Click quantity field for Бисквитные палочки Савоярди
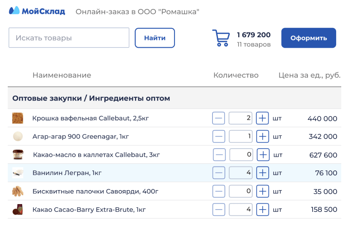349x227 pixels. click(x=240, y=191)
